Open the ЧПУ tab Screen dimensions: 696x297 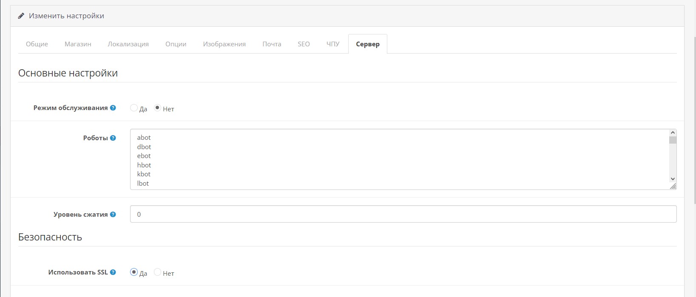333,44
